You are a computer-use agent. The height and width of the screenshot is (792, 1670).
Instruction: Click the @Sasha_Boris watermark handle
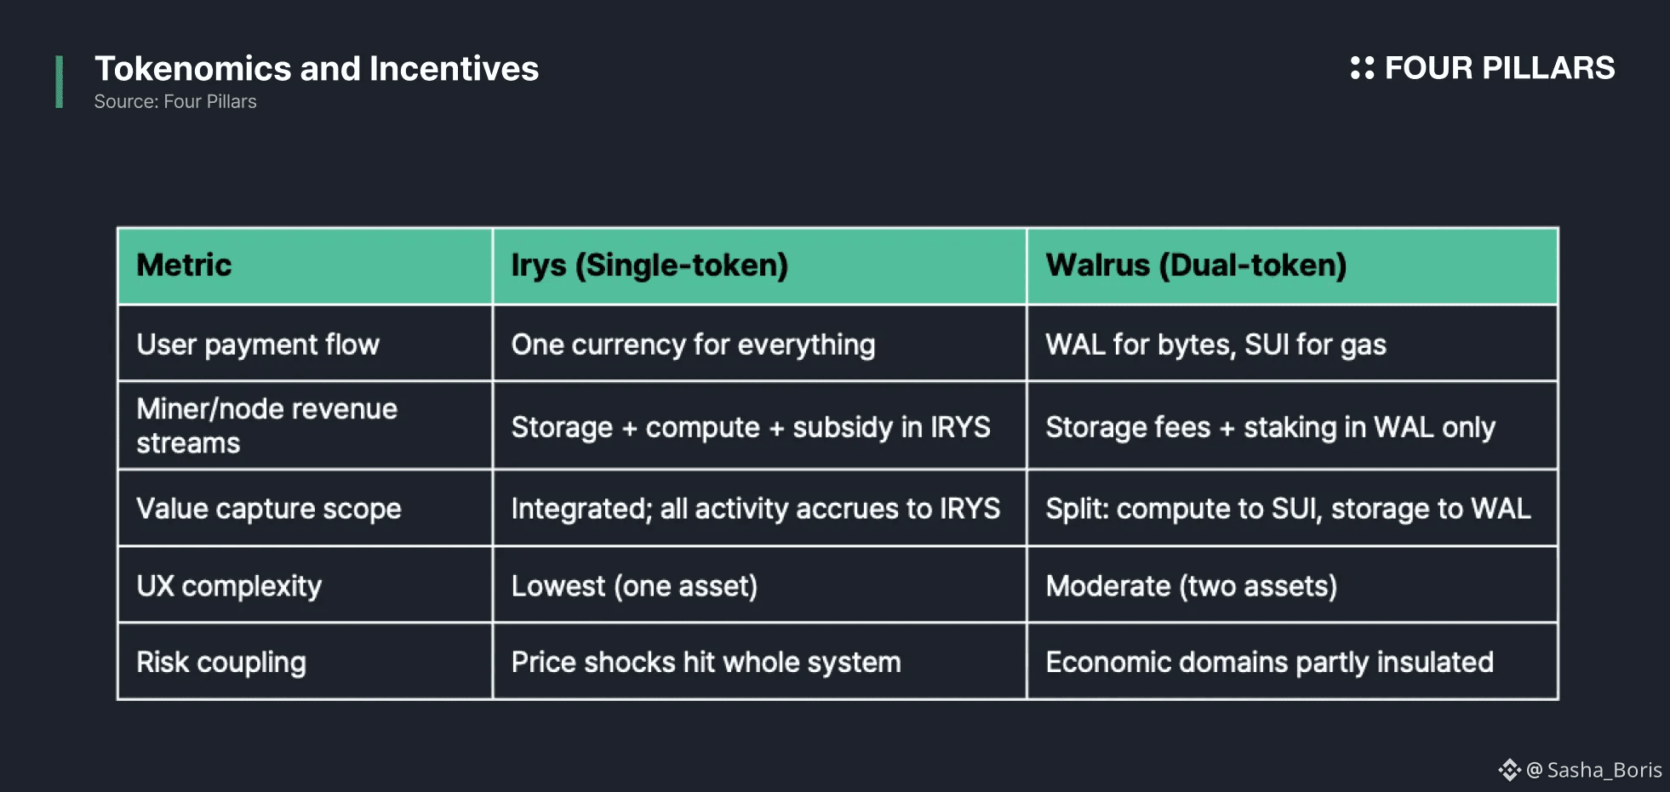[x=1594, y=770]
